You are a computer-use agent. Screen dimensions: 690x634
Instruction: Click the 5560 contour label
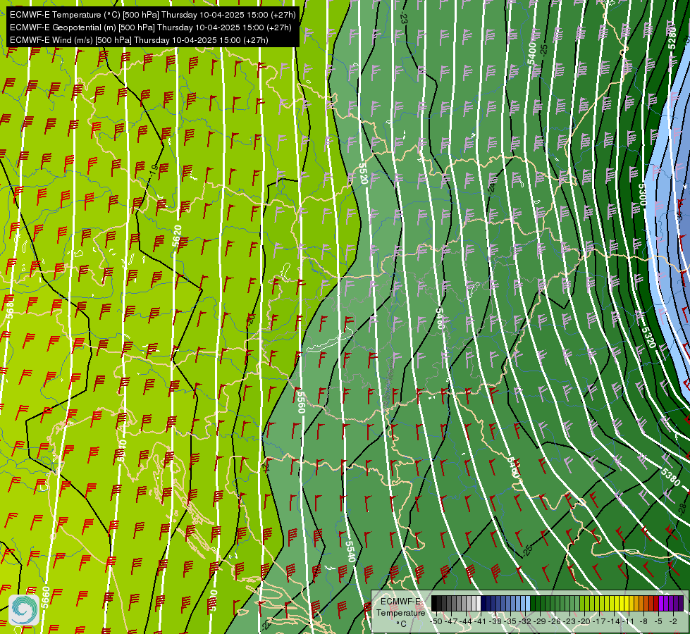pos(301,402)
